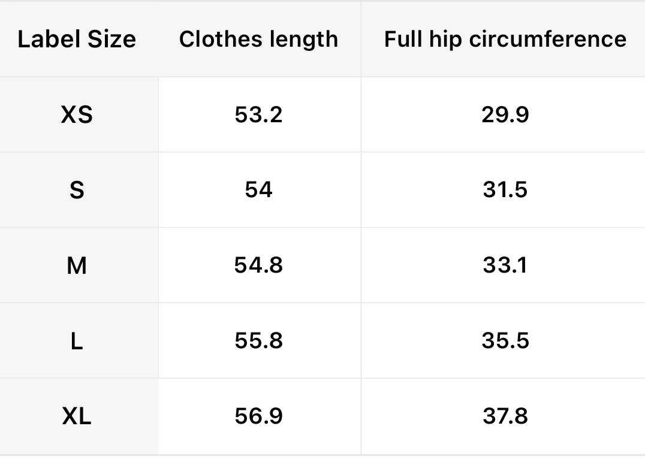The width and height of the screenshot is (645, 459).
Task: Click the Full hip circumference header
Action: click(505, 40)
